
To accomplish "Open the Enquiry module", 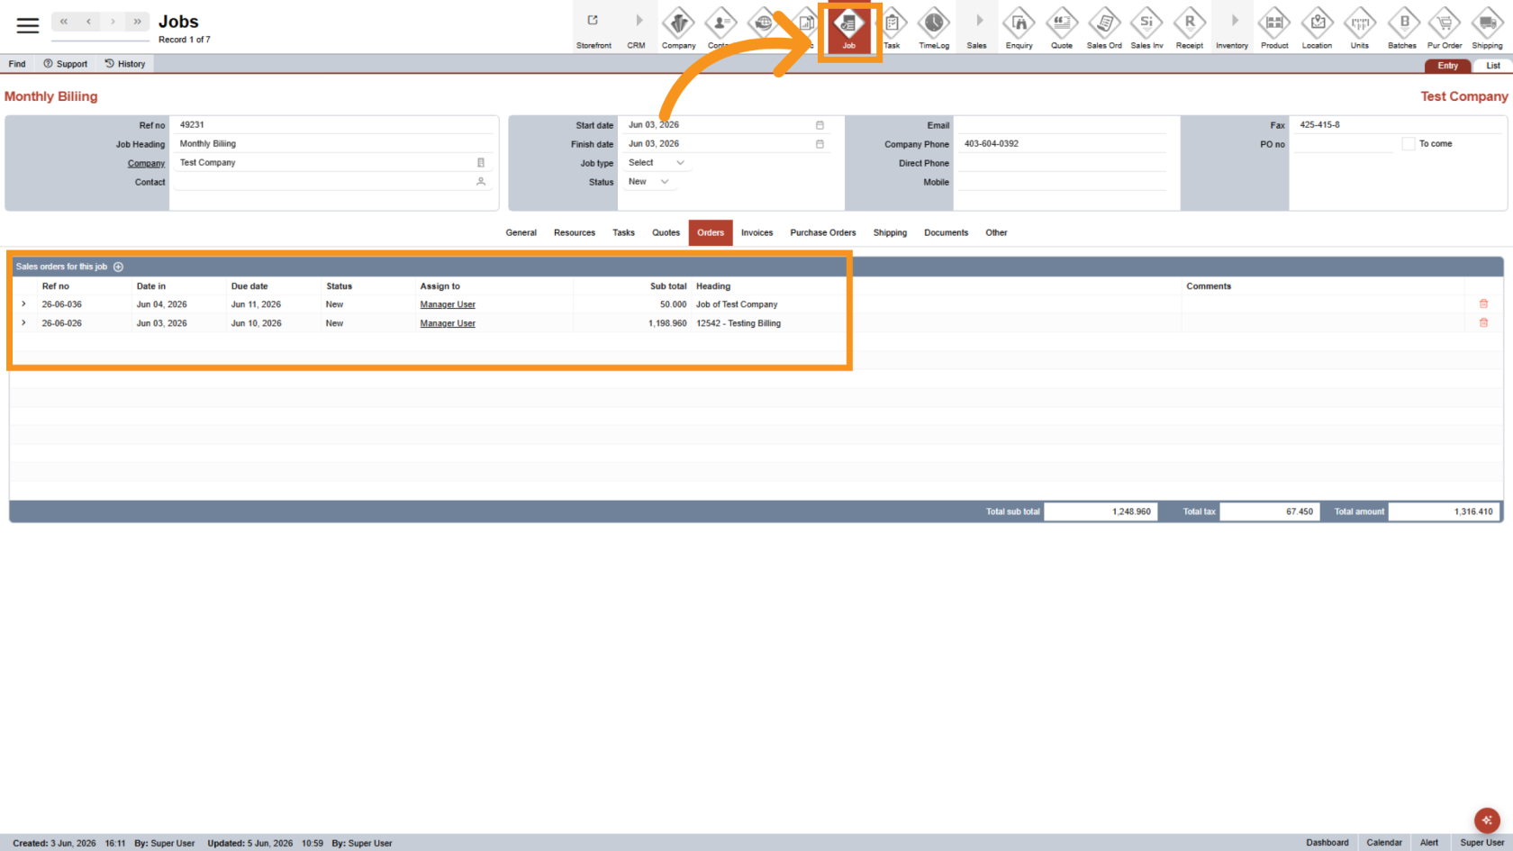I will [1019, 29].
